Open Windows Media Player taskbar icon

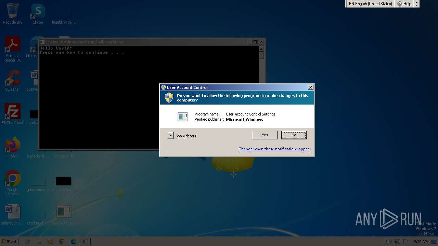(x=50, y=242)
